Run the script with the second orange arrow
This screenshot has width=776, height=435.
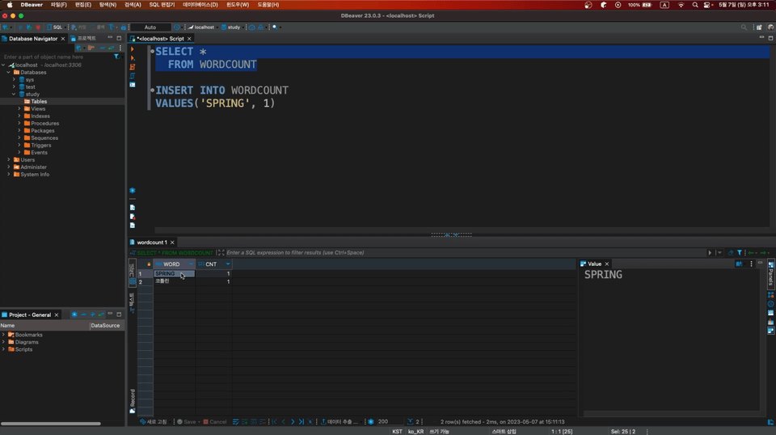[x=132, y=58]
